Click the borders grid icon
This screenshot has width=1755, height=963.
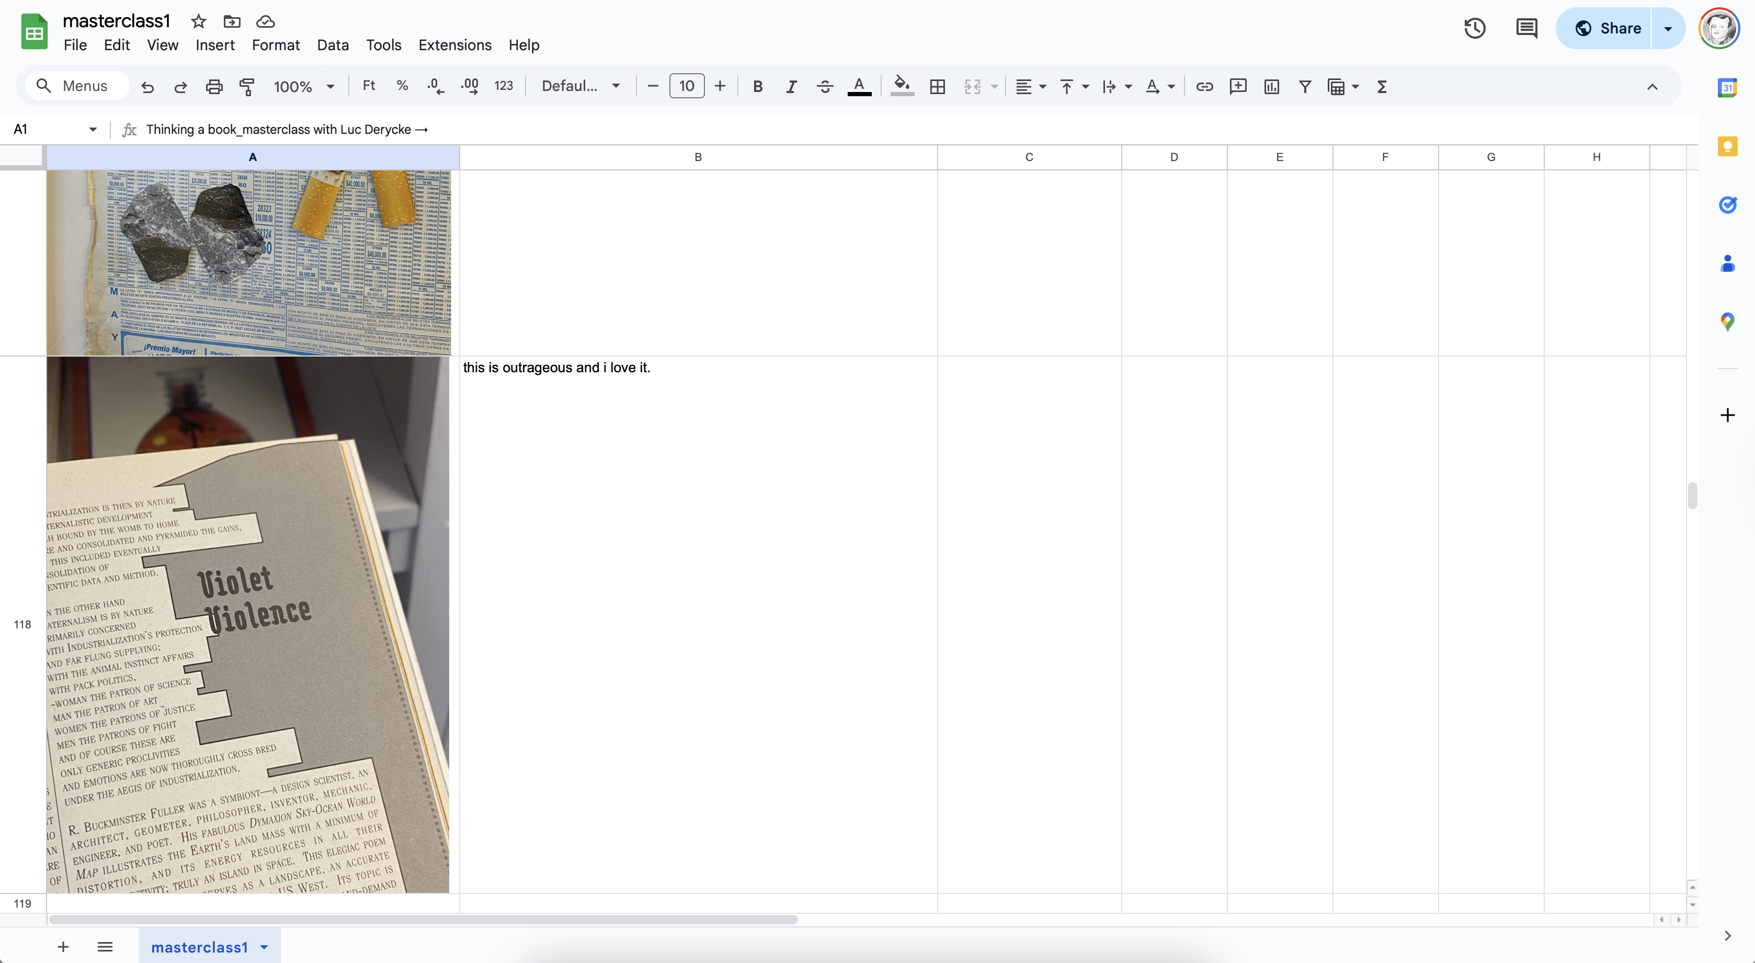[x=938, y=86]
